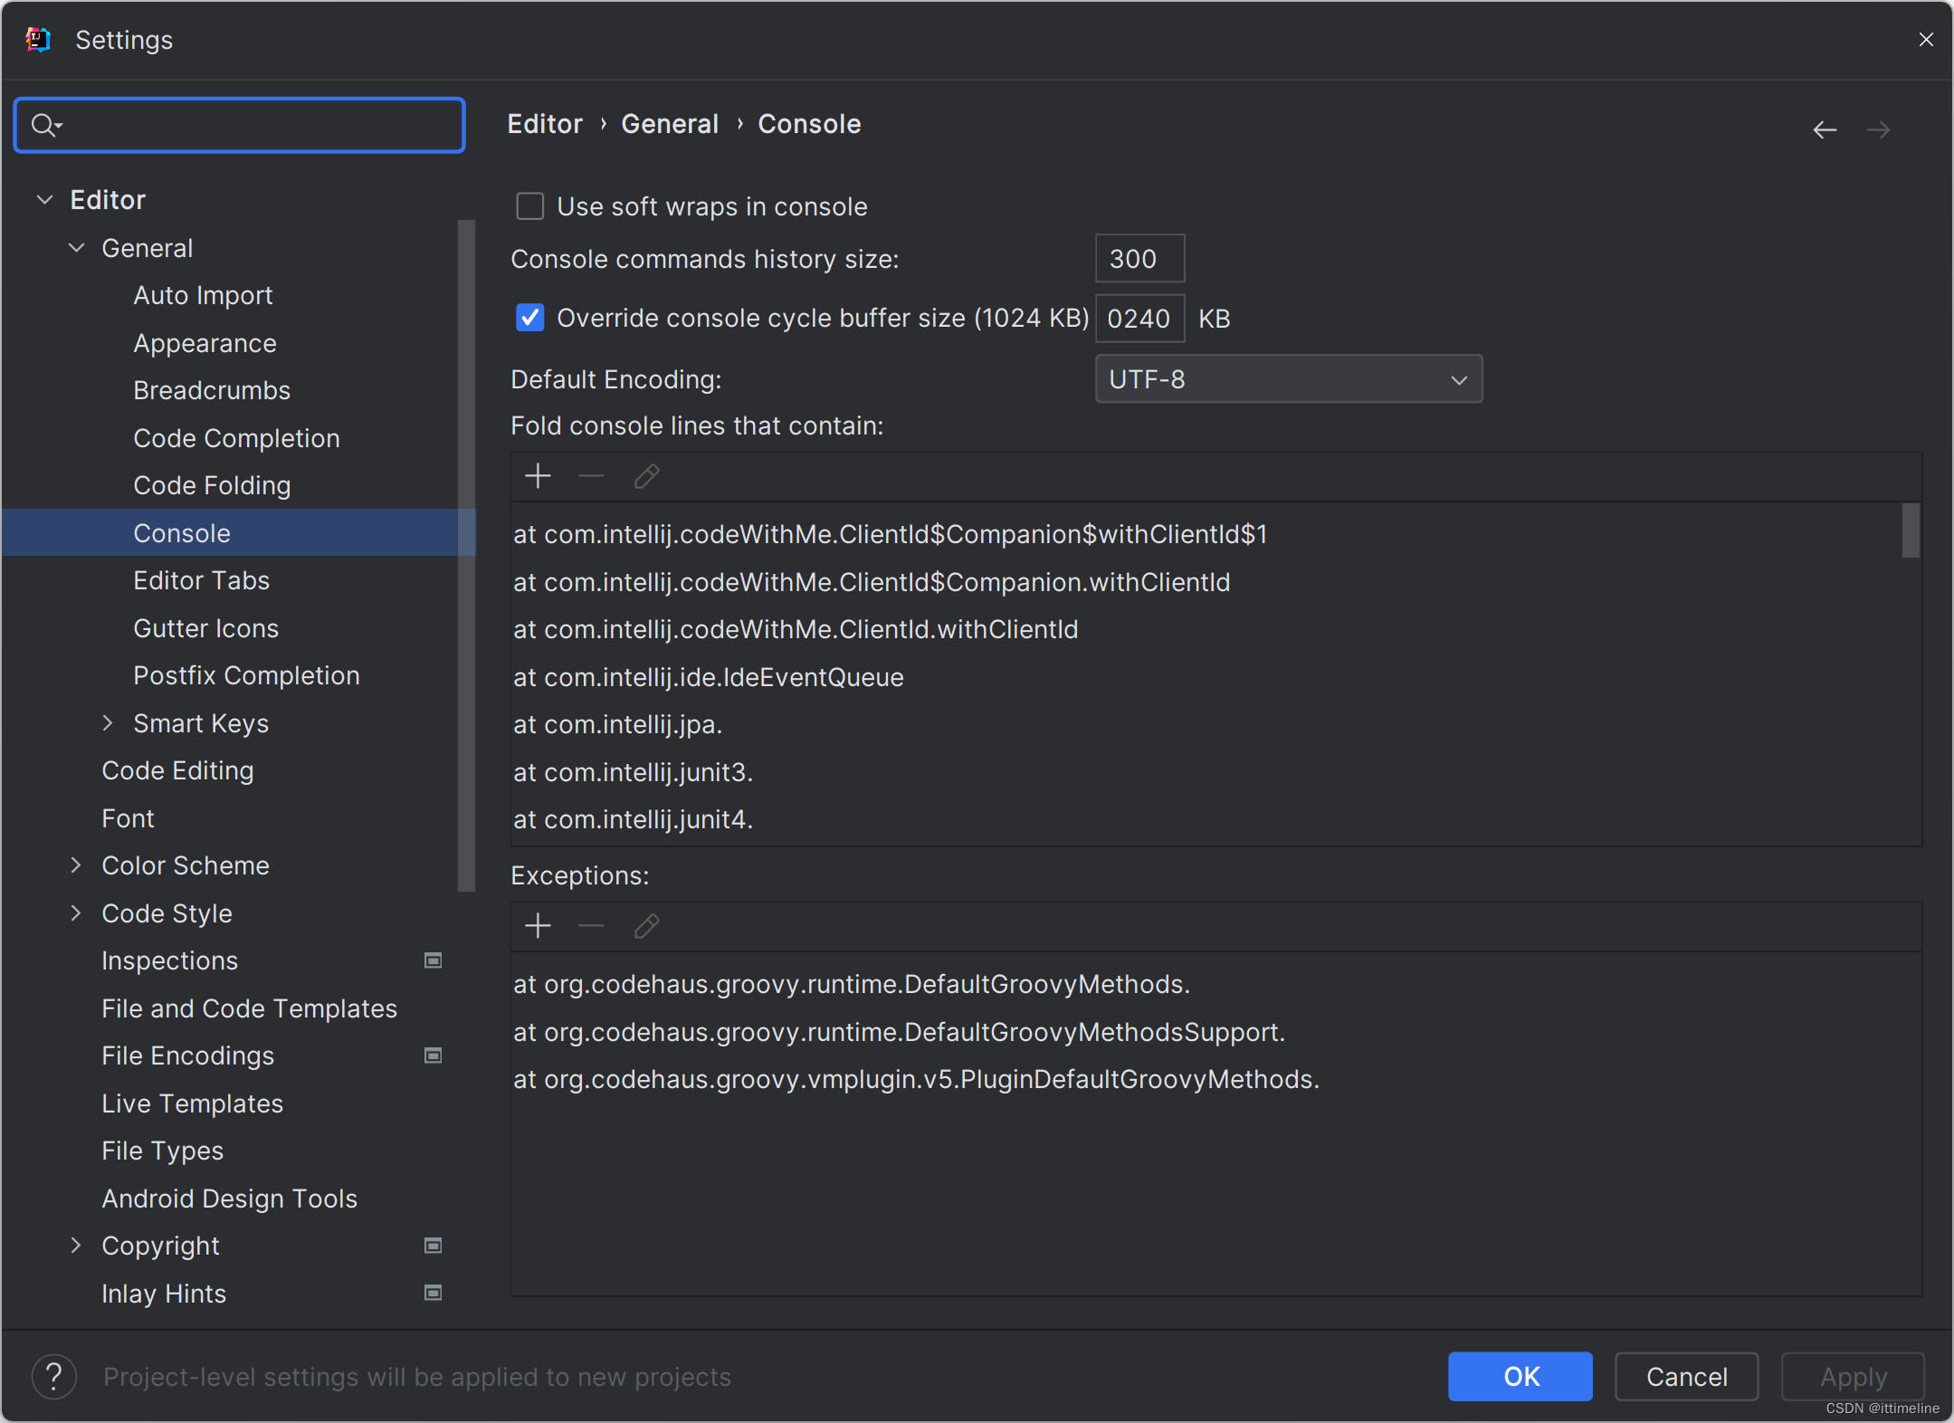Click the IntelliJ logo in title bar

click(38, 40)
